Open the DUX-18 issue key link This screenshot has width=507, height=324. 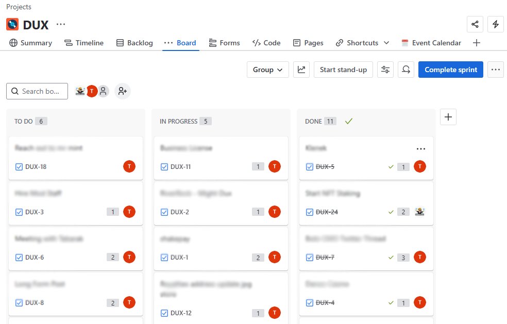point(36,167)
